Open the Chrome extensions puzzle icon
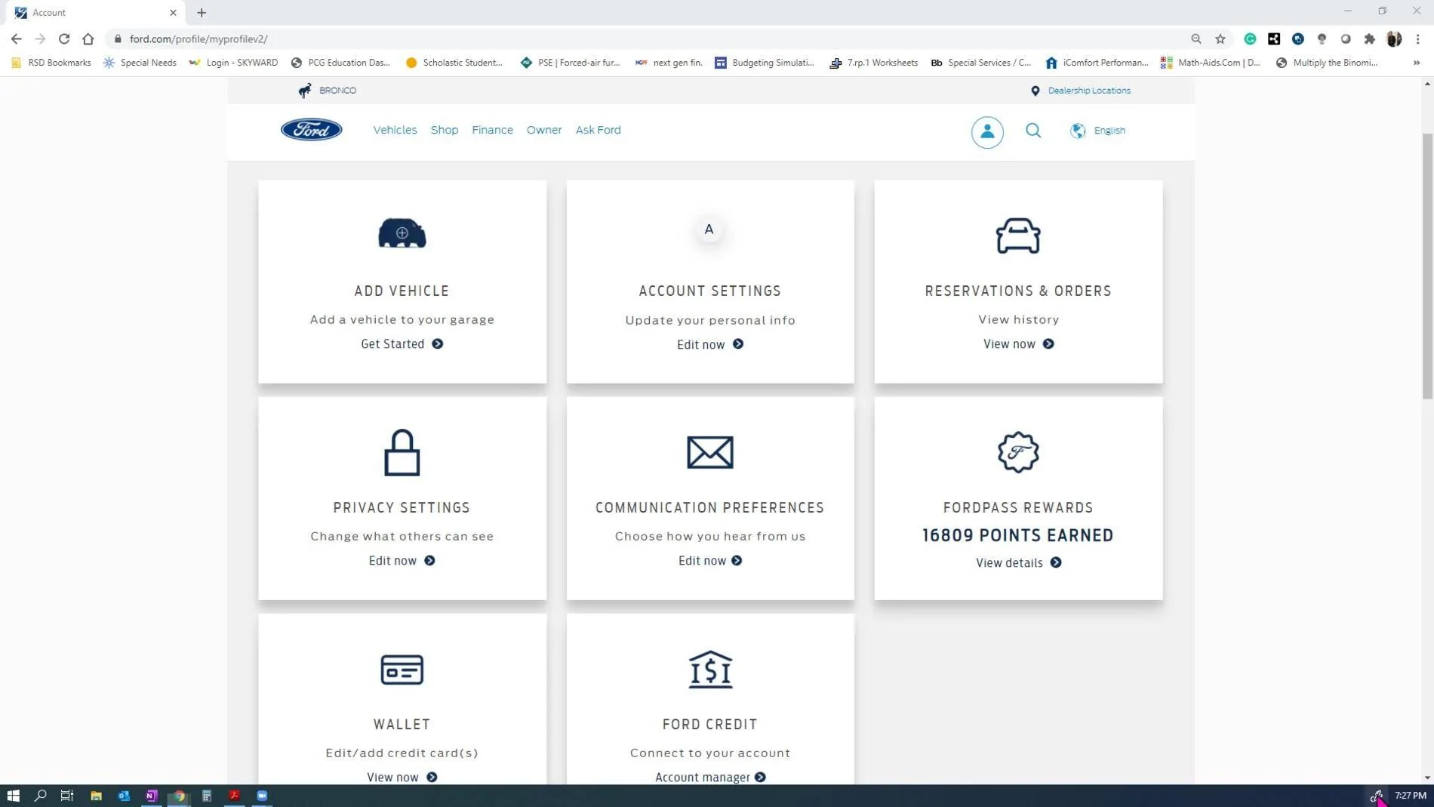This screenshot has width=1434, height=807. [1369, 39]
